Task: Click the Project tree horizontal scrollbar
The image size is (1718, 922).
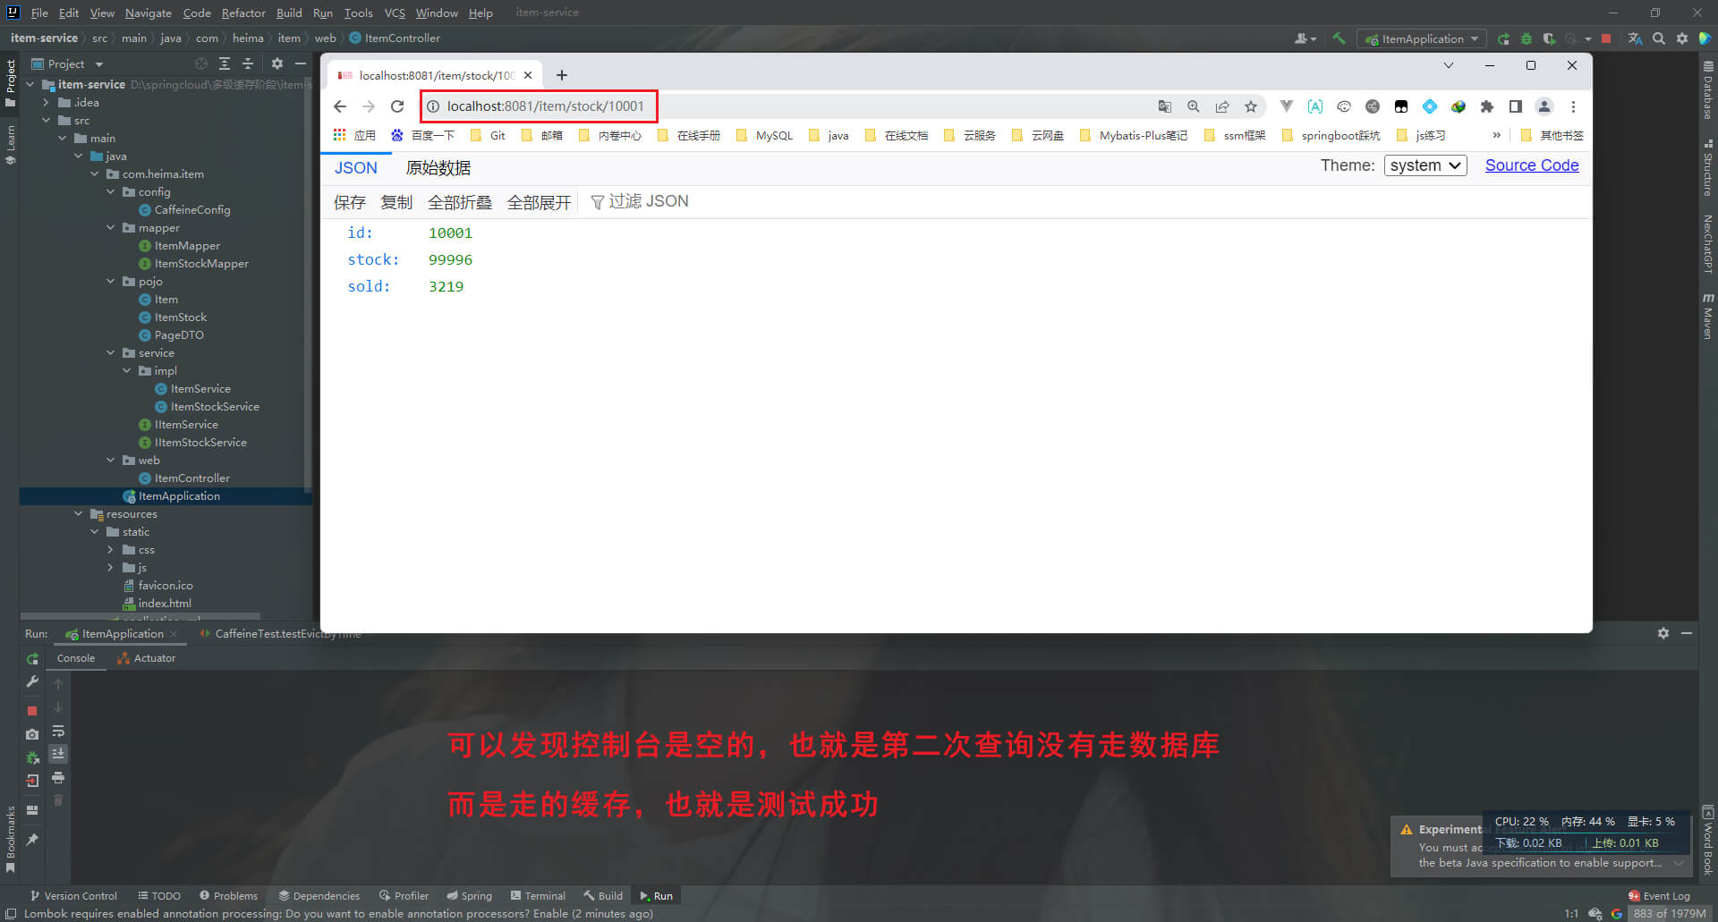Action: [x=140, y=615]
